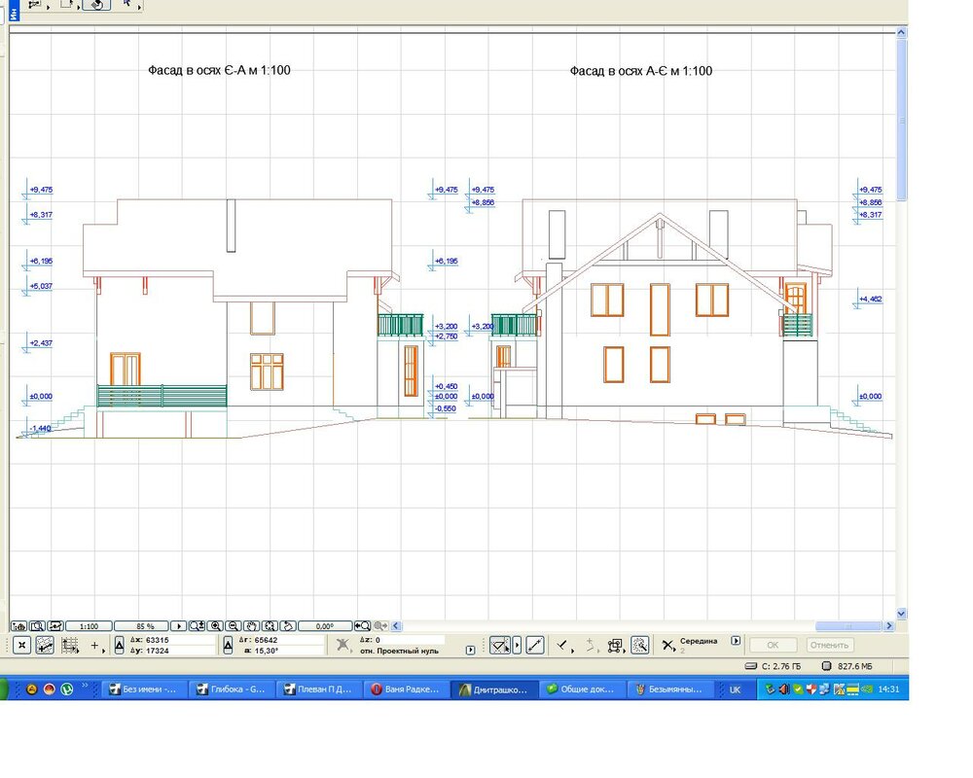Open the Ваня Радке Opera taskbar item
Screen dimensions: 973x778
pyautogui.click(x=405, y=690)
